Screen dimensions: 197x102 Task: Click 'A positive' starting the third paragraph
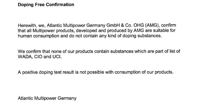28,73
